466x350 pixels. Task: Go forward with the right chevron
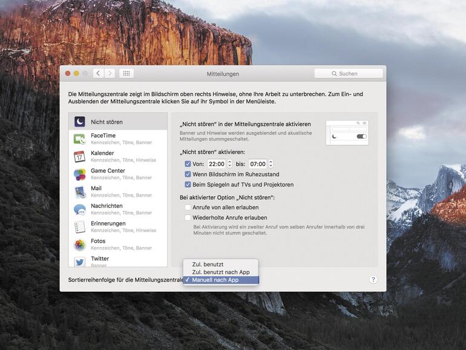[x=110, y=73]
